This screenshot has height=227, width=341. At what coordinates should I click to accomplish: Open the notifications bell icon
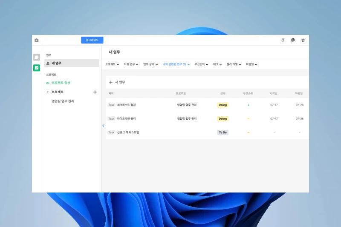(x=283, y=40)
